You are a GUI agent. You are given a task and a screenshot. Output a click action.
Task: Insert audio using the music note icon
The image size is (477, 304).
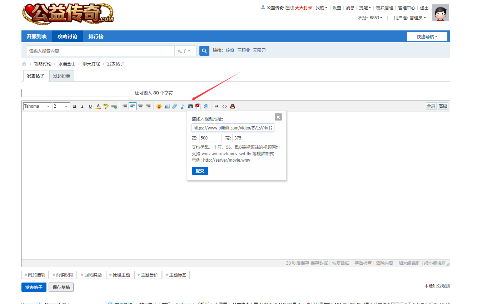(182, 106)
